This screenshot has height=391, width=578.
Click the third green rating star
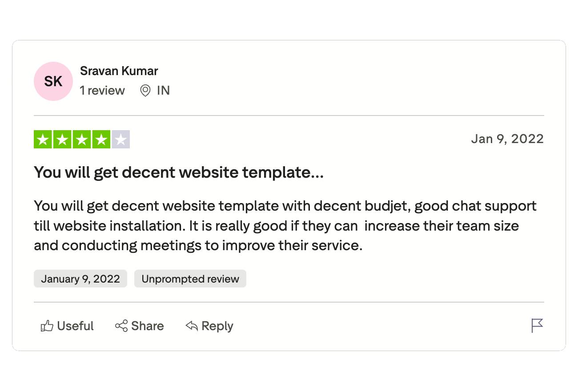(x=82, y=140)
